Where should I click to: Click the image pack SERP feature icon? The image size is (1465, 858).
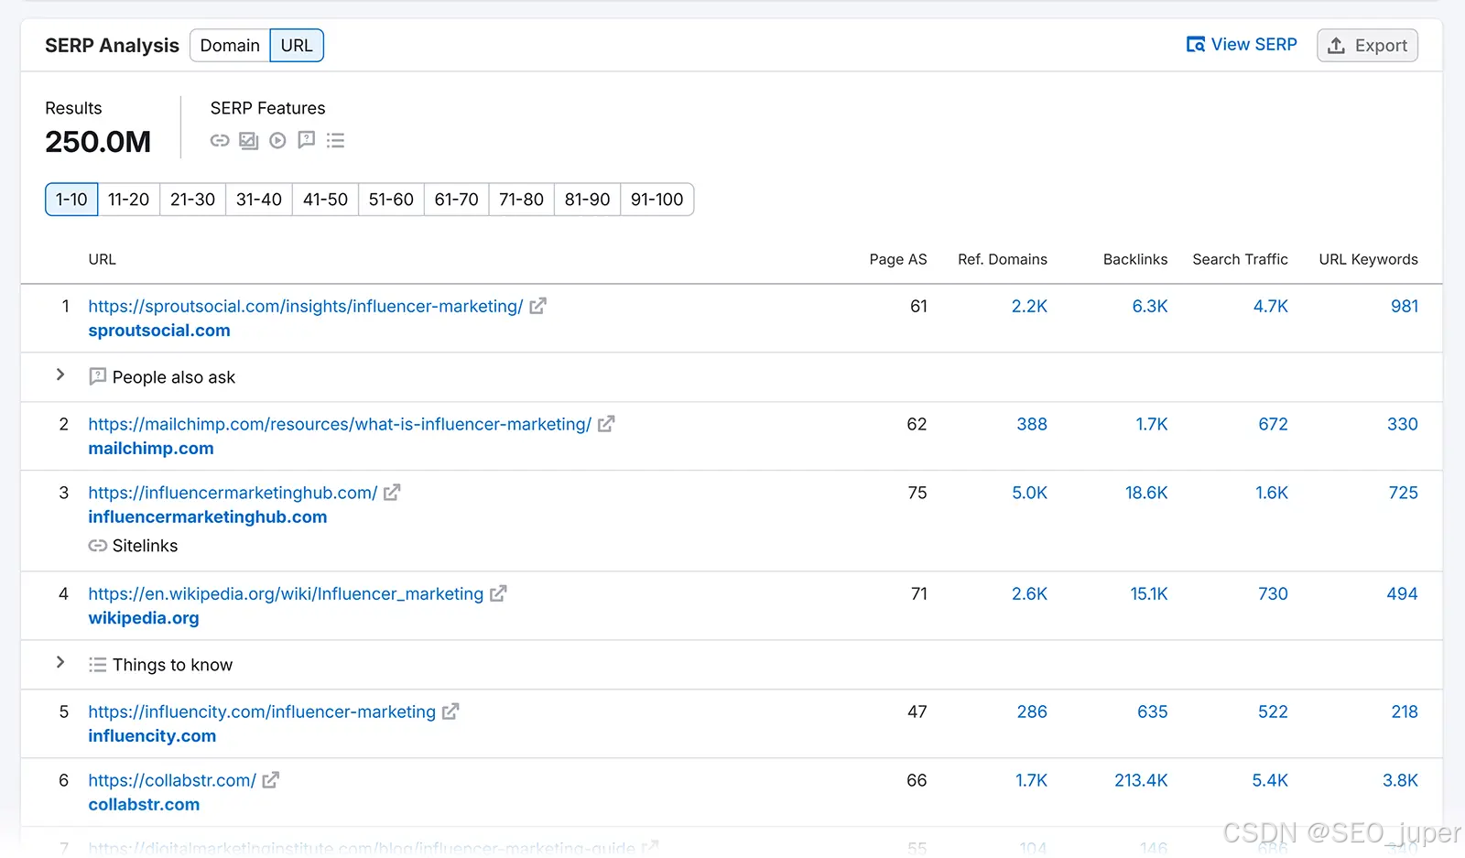248,140
